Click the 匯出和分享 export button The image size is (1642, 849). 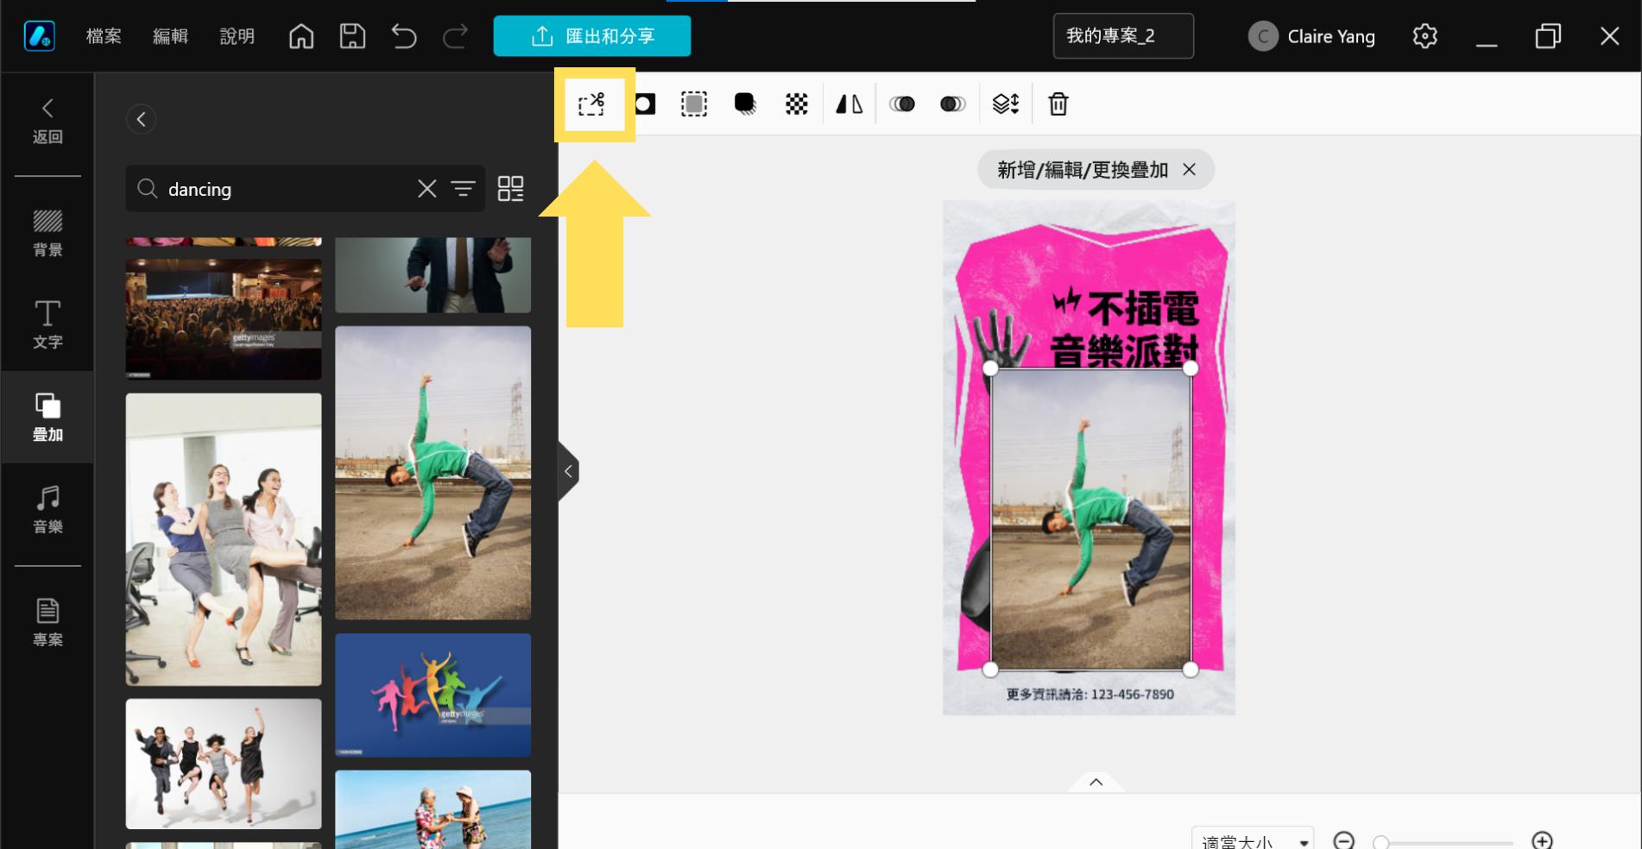tap(592, 36)
